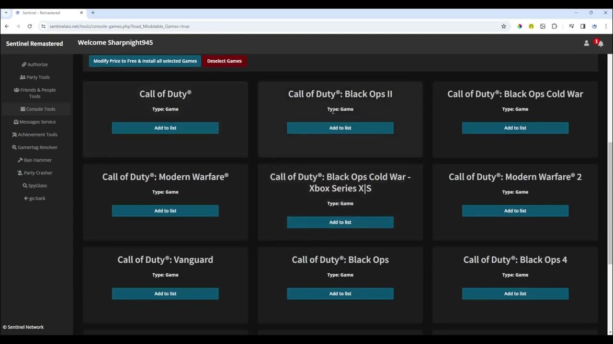Open the notifications bell icon

click(x=600, y=43)
